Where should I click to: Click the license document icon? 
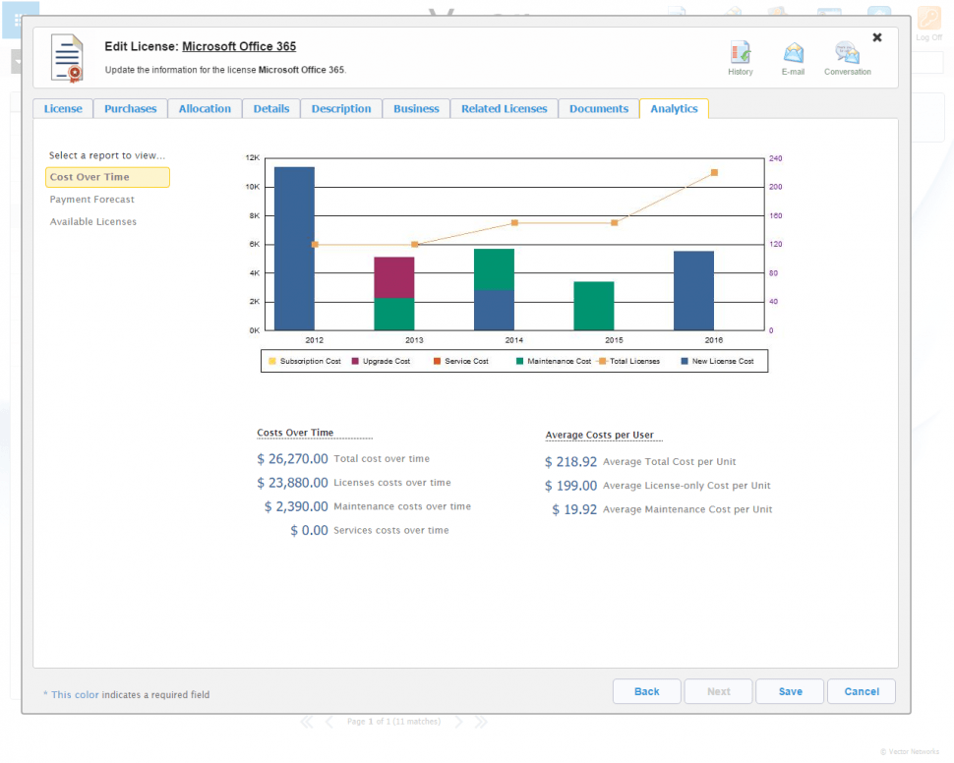tap(67, 58)
